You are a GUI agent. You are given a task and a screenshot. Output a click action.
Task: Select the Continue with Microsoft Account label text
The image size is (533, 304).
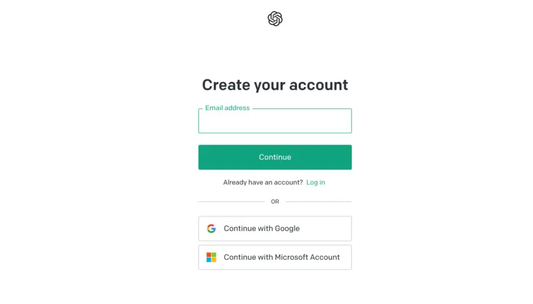click(281, 257)
